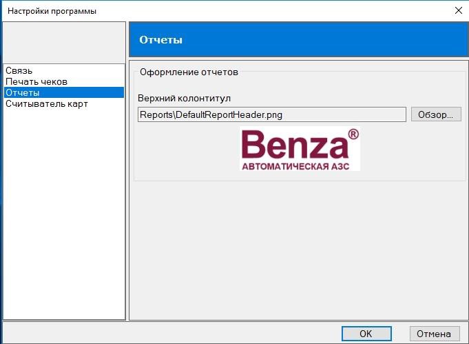469x344 pixels.
Task: Click the Настройки программы title bar text
Action: [x=52, y=11]
